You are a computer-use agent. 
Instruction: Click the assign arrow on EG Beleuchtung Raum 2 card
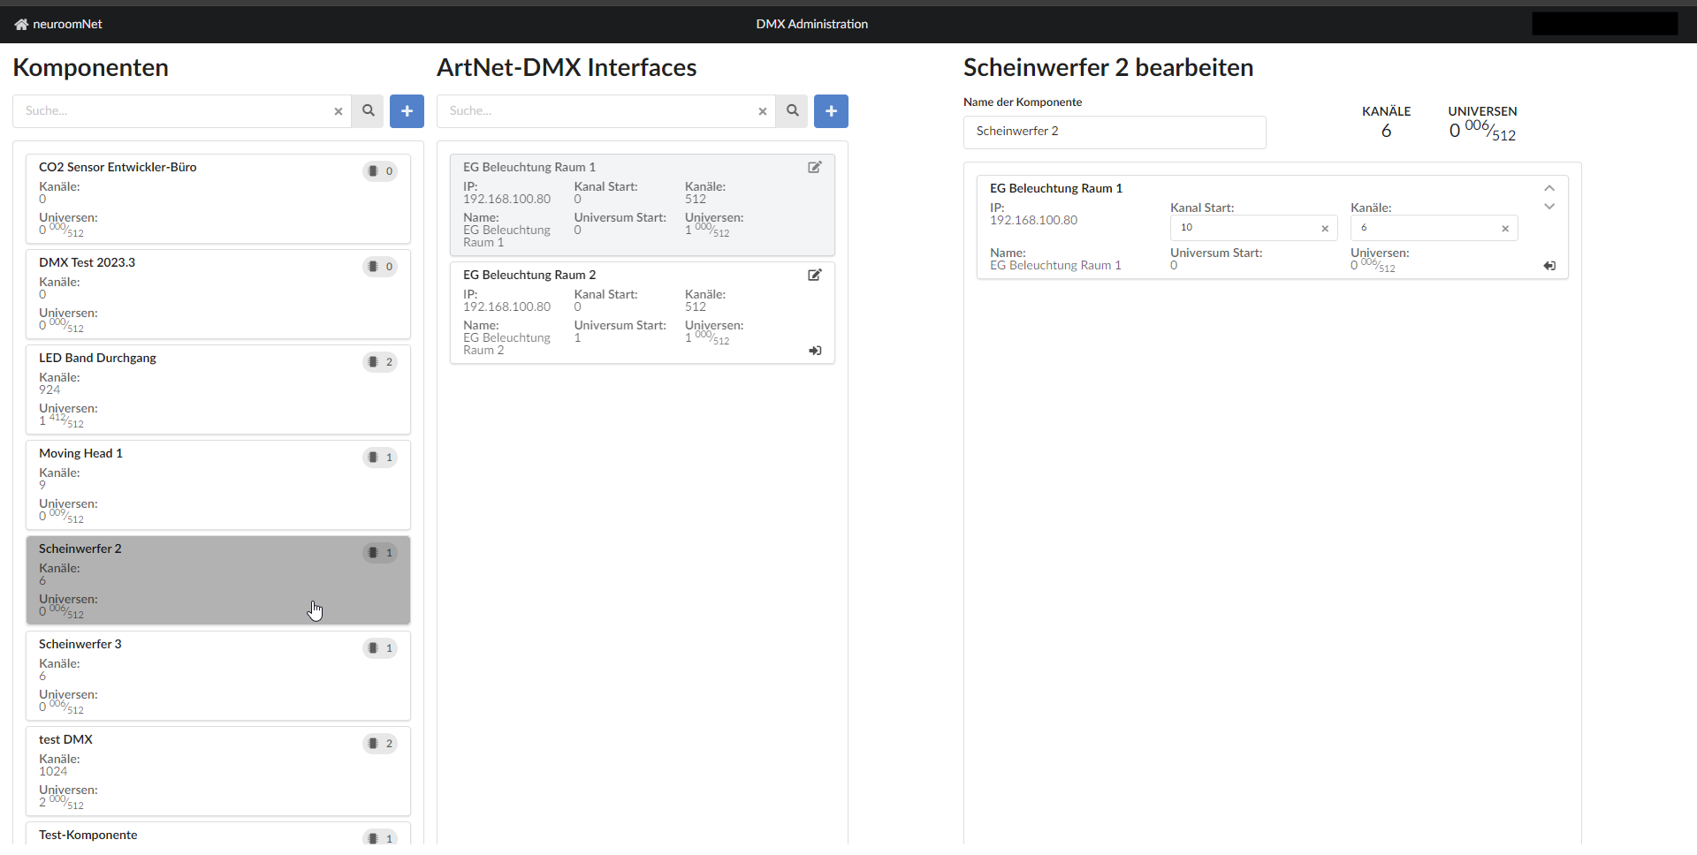point(814,351)
